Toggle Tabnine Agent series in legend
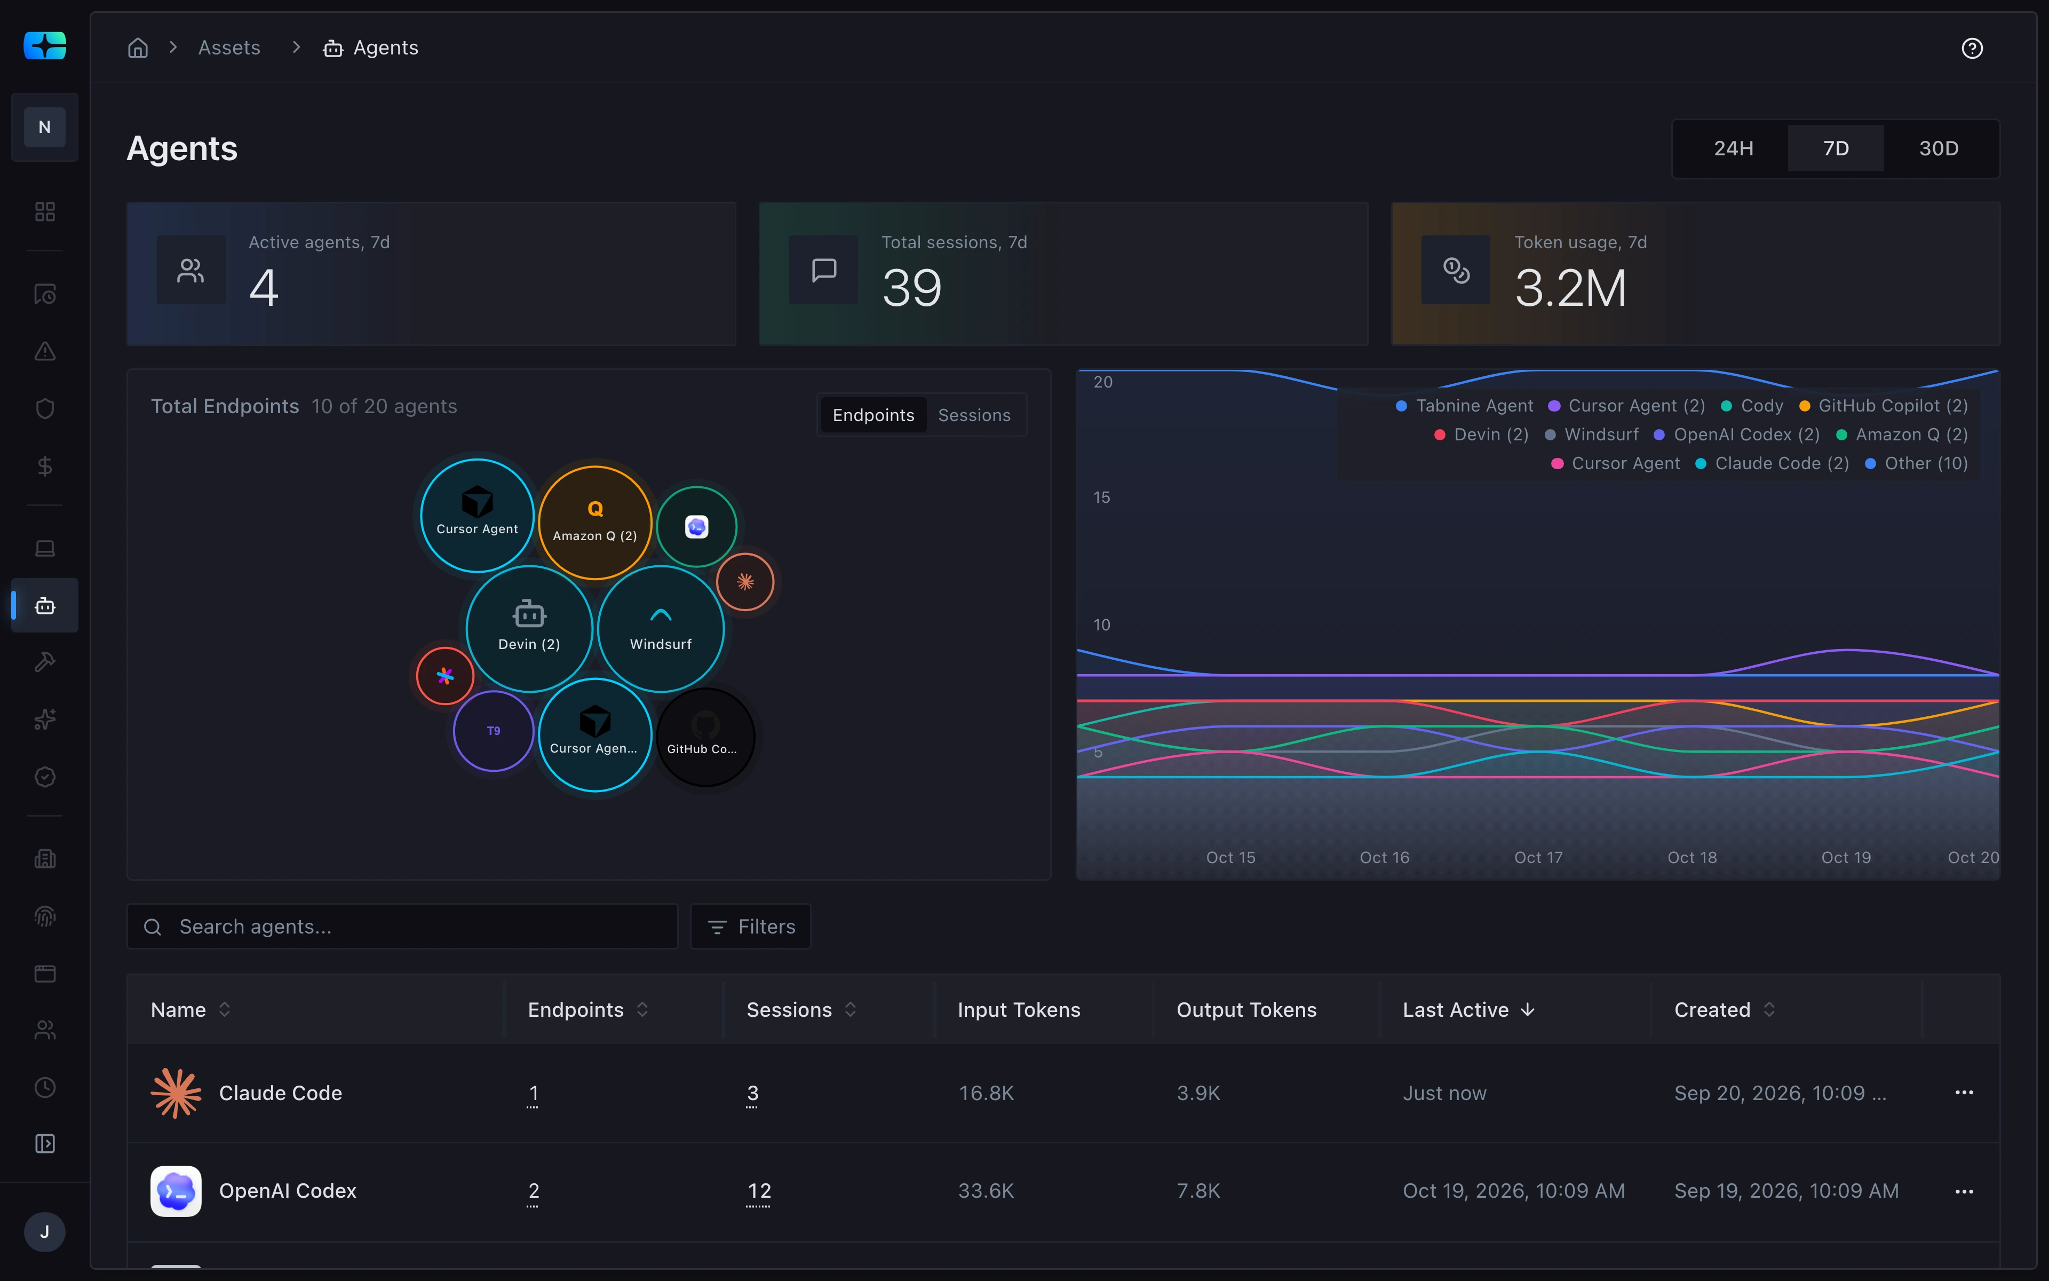This screenshot has width=2049, height=1281. click(x=1465, y=406)
